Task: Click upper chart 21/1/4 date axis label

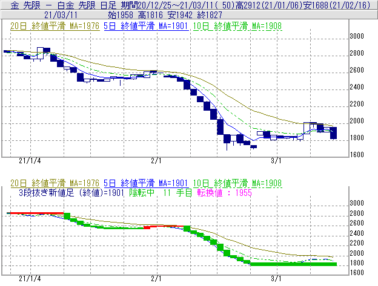Action: [30, 161]
